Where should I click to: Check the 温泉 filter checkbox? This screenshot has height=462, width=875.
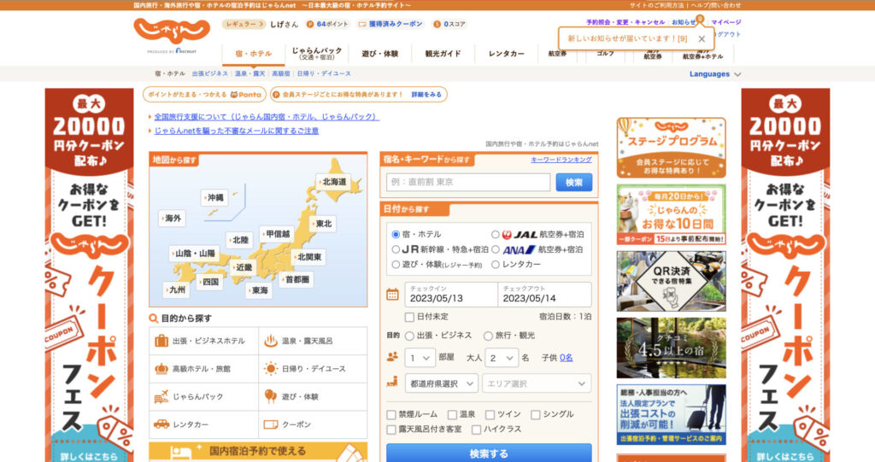pos(452,414)
